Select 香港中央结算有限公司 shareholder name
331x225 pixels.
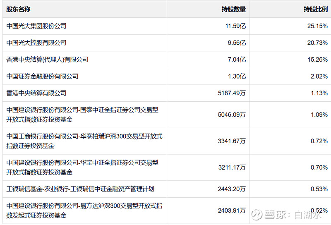point(36,93)
